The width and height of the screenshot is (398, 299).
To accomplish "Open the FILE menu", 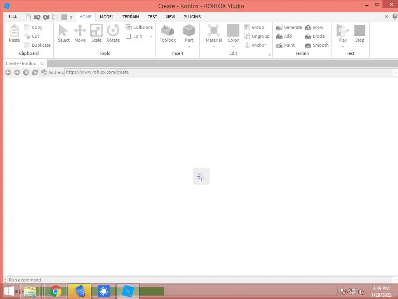I will click(13, 16).
